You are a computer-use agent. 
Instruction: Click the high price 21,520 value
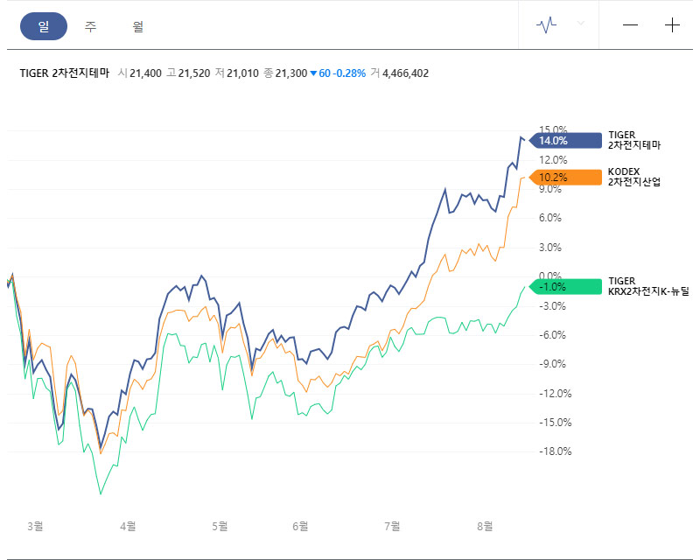tap(194, 73)
